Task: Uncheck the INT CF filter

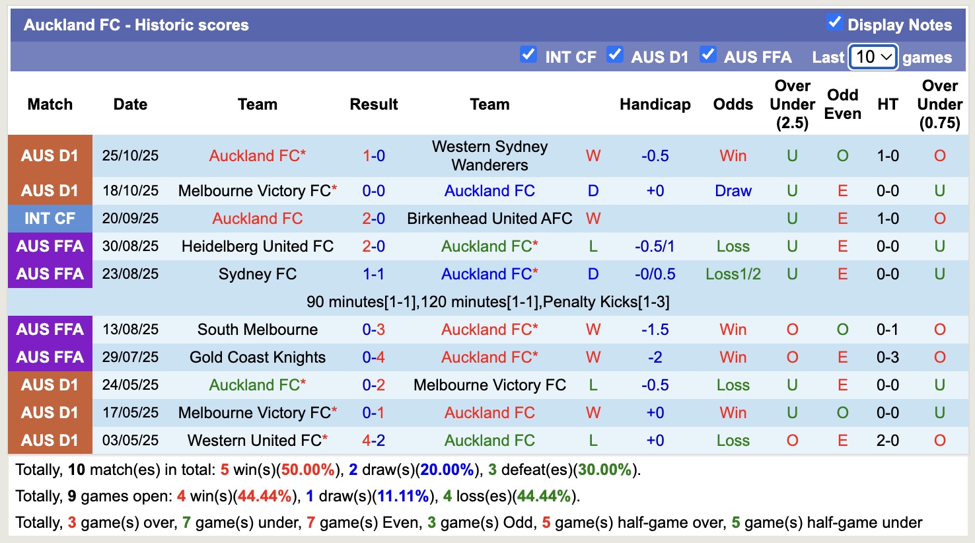Action: click(x=528, y=55)
